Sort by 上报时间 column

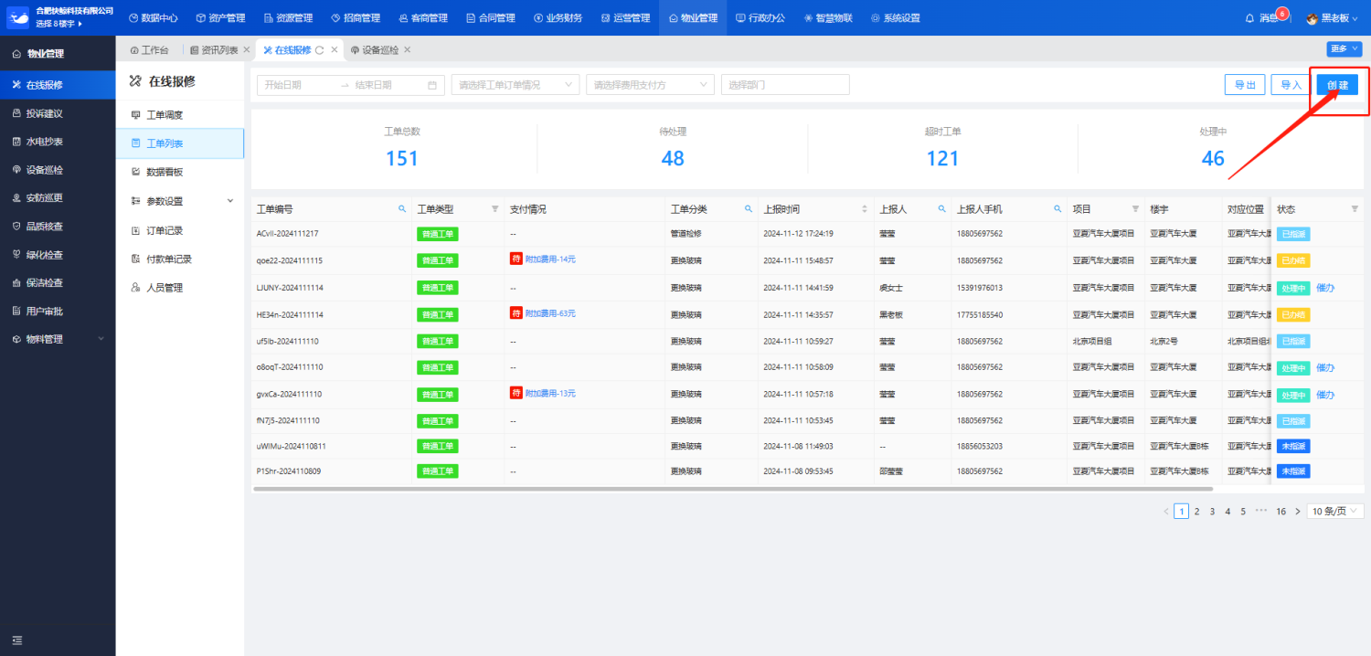[x=865, y=209]
